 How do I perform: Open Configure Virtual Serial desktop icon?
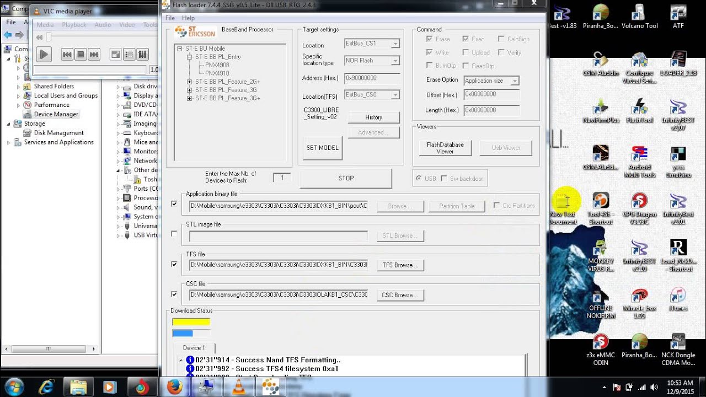(x=639, y=68)
